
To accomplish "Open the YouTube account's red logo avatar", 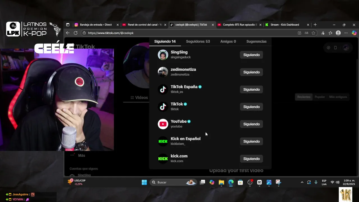I will (x=163, y=124).
